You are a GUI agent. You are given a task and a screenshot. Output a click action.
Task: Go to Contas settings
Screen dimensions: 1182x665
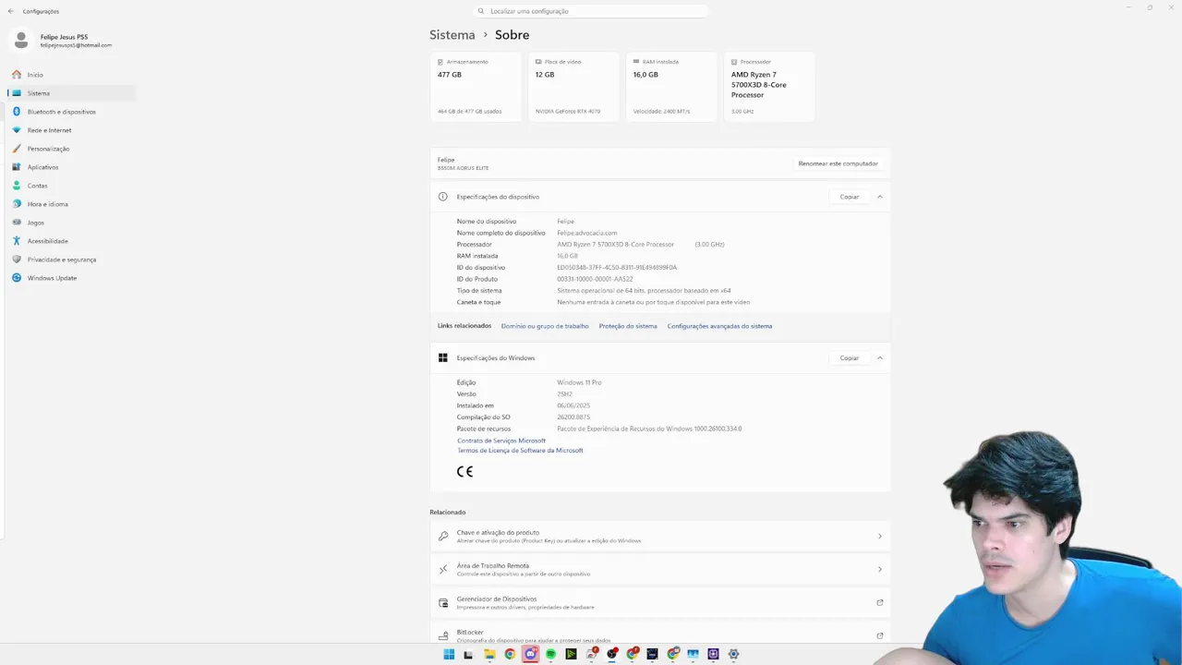pyautogui.click(x=72, y=186)
